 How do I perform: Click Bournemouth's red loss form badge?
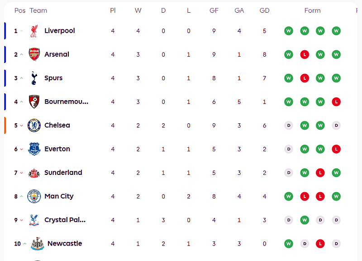pyautogui.click(x=336, y=101)
